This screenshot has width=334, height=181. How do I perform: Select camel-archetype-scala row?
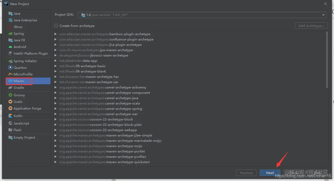(x=190, y=103)
